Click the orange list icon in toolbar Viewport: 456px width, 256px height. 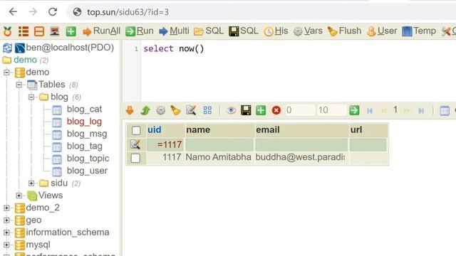click(24, 31)
